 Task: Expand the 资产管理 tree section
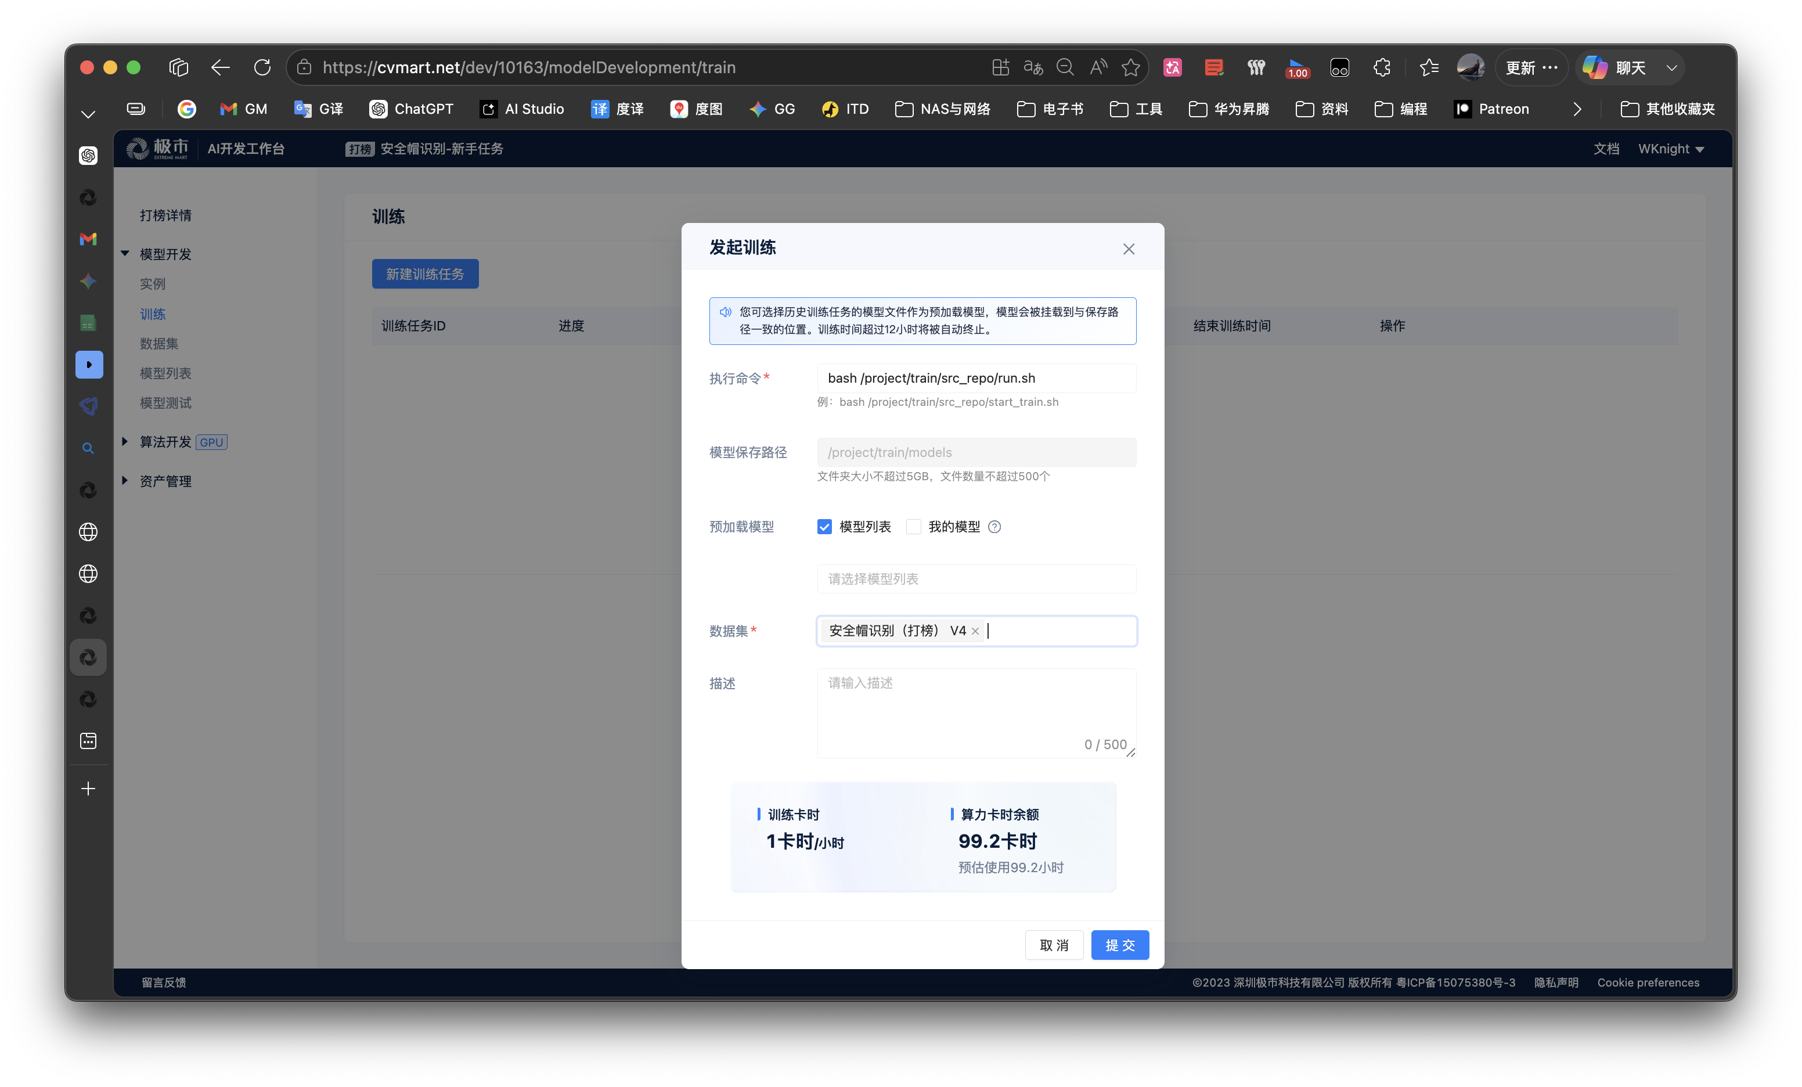click(x=125, y=481)
